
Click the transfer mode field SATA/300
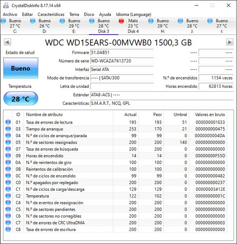(x=122, y=78)
